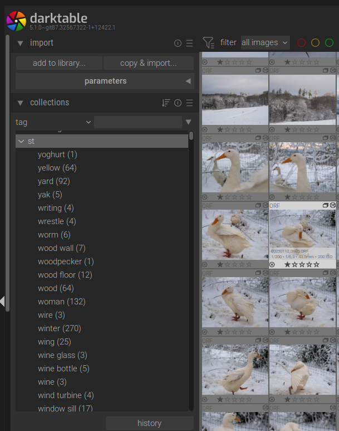Screen dimensions: 339x431
Task: Set five stars on highlighted 0085.ORF thumbnail
Action: click(x=317, y=264)
